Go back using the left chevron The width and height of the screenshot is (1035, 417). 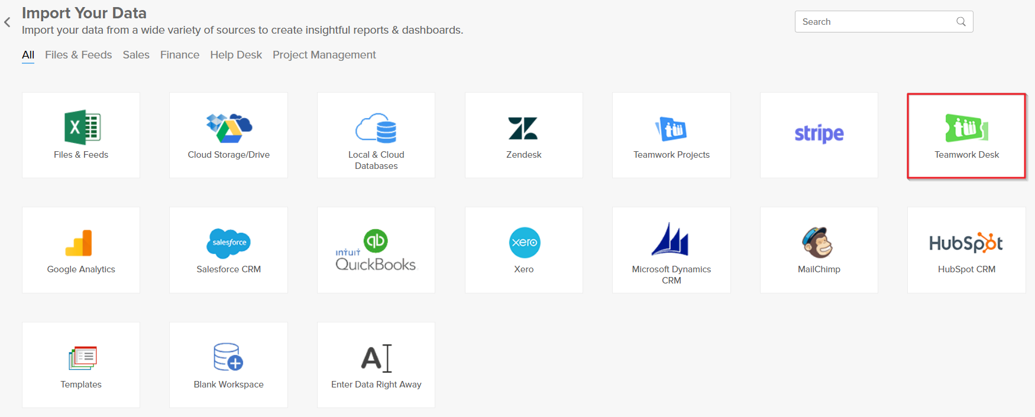(x=7, y=22)
